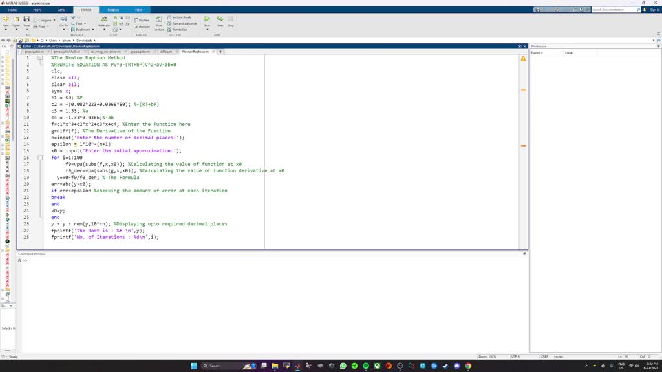Click the Save disk icon

pos(27,19)
